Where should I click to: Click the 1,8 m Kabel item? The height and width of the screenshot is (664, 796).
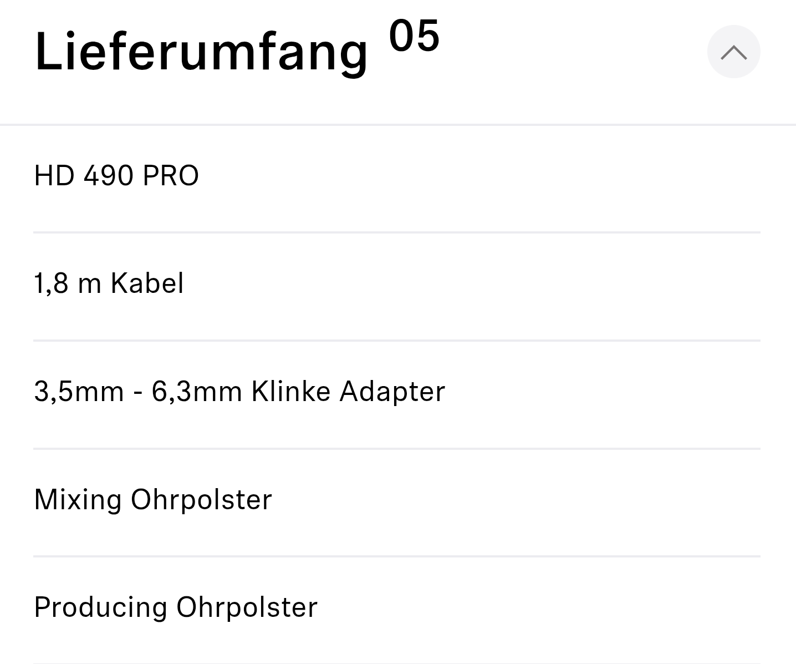pyautogui.click(x=109, y=283)
